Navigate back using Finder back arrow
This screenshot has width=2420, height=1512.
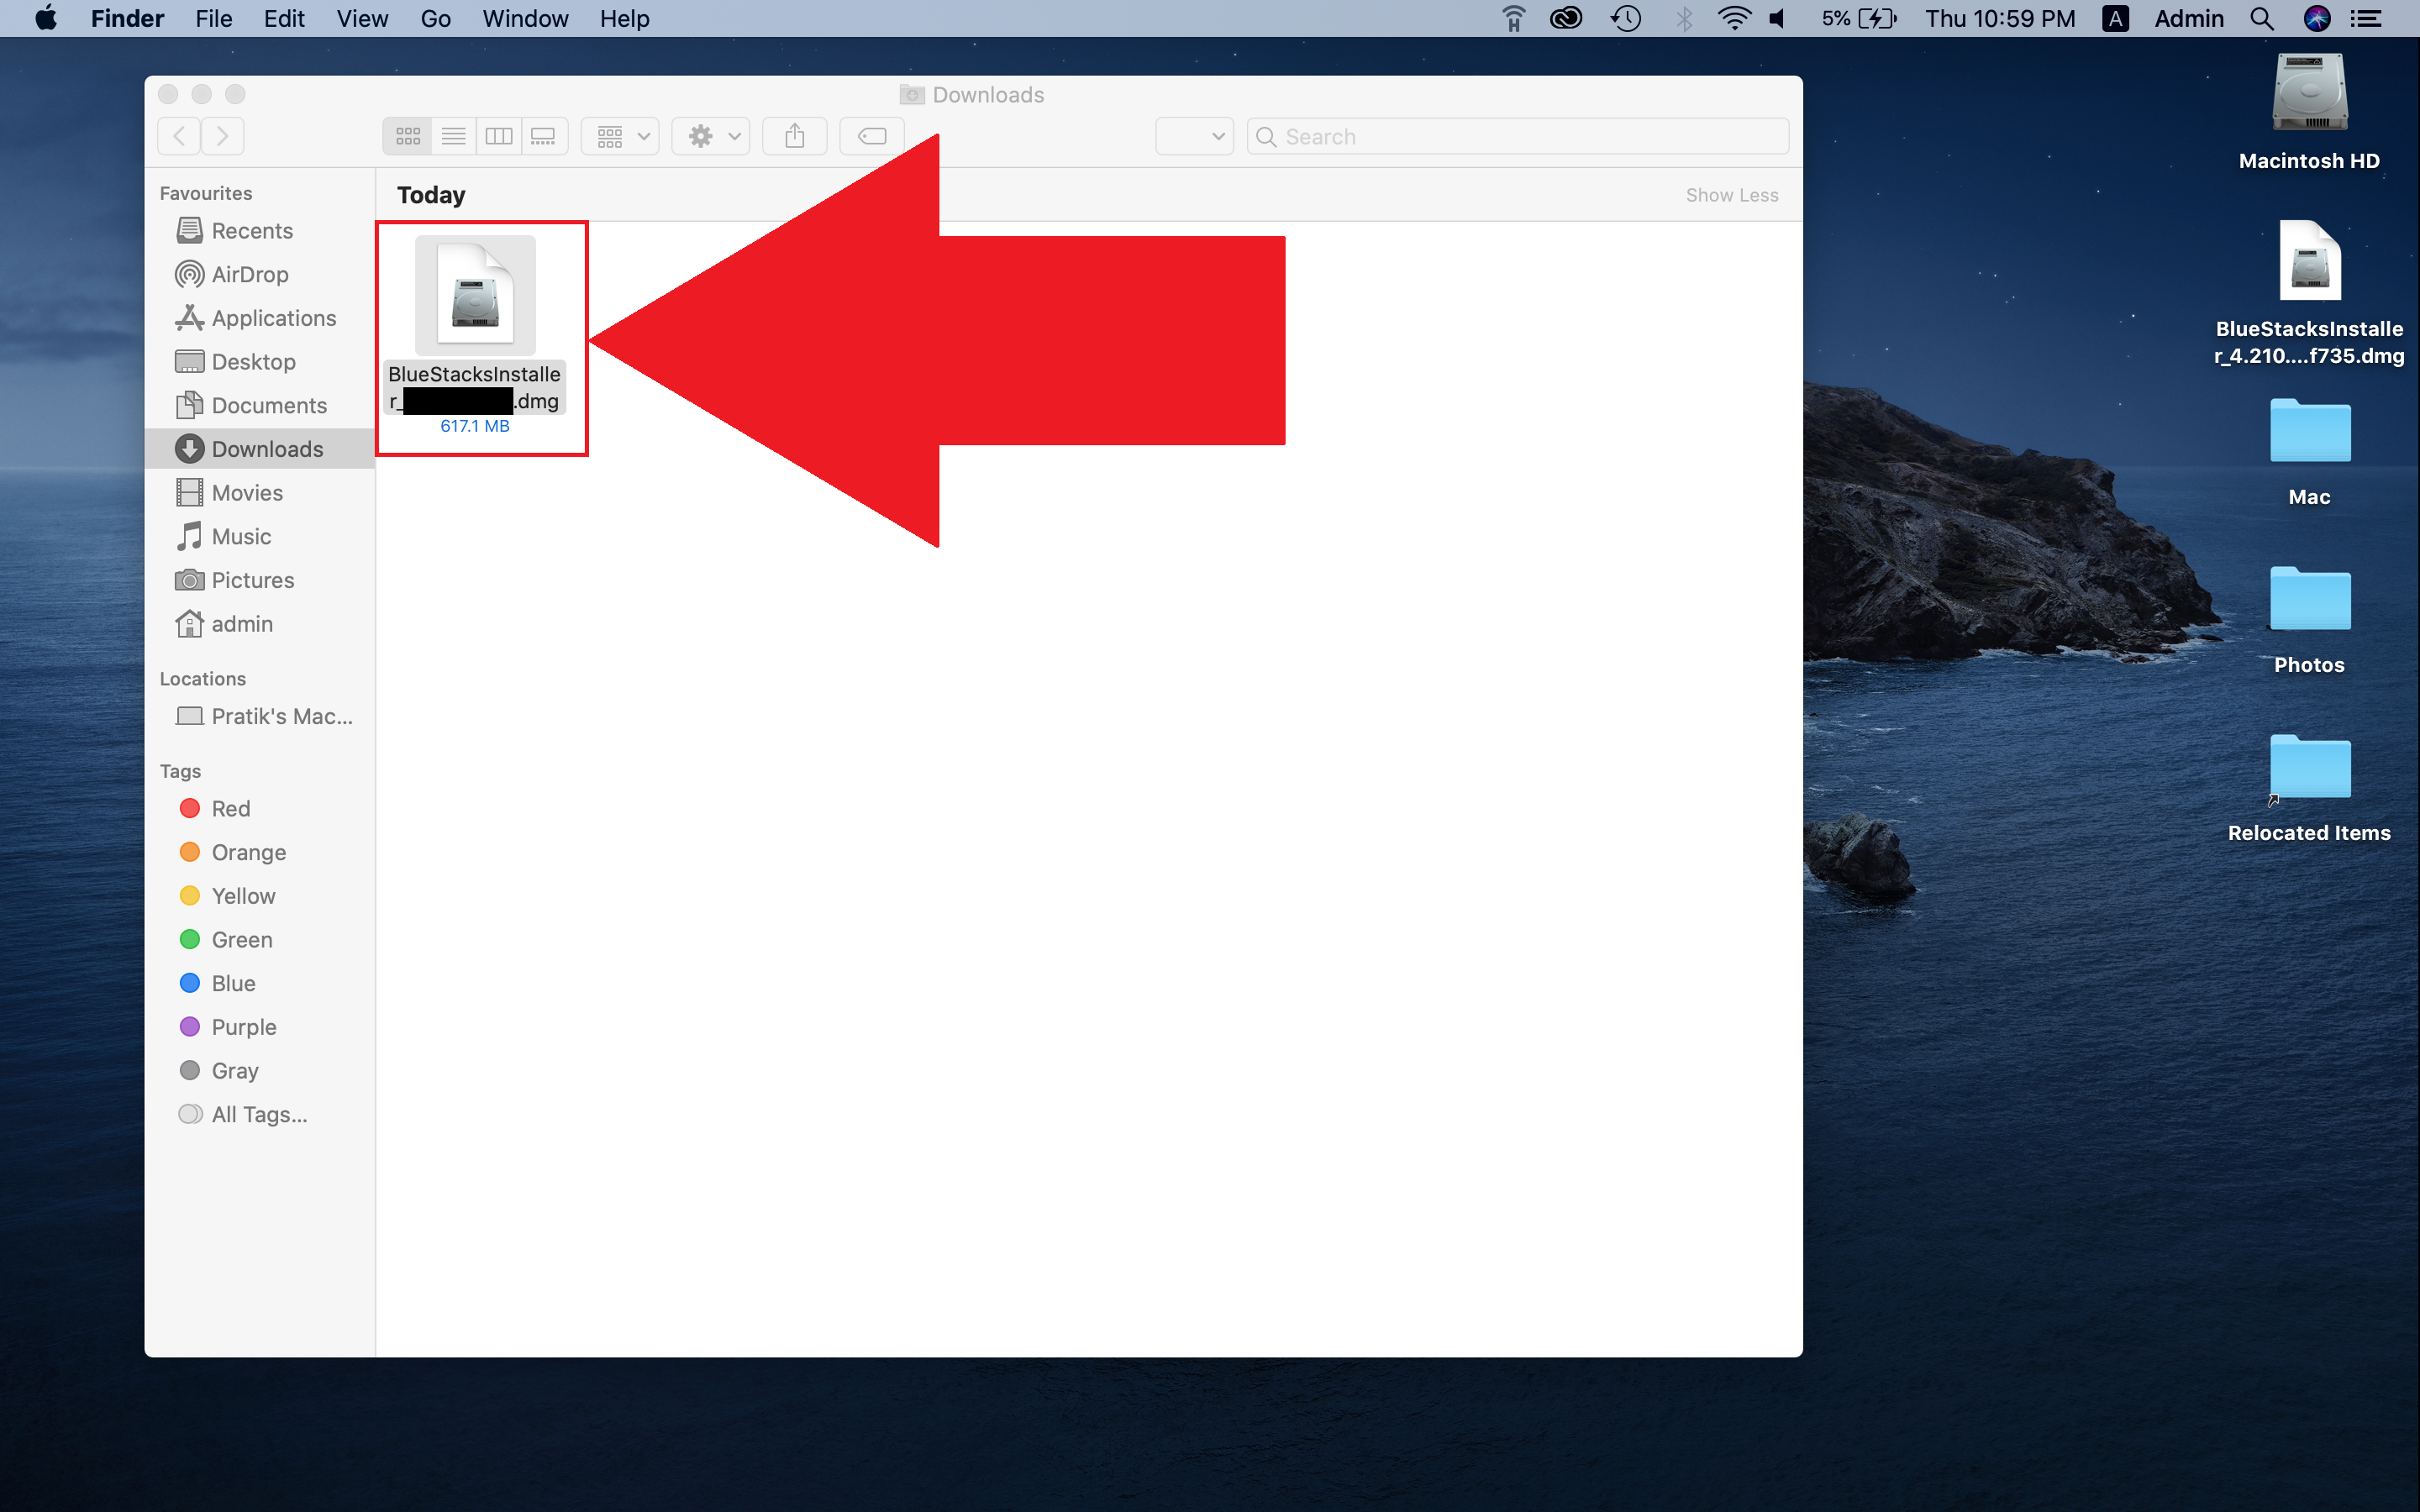180,136
